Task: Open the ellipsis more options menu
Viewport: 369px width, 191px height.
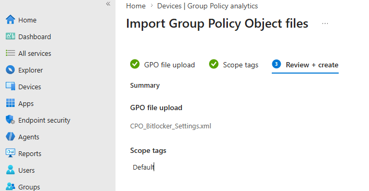Action: 325,23
